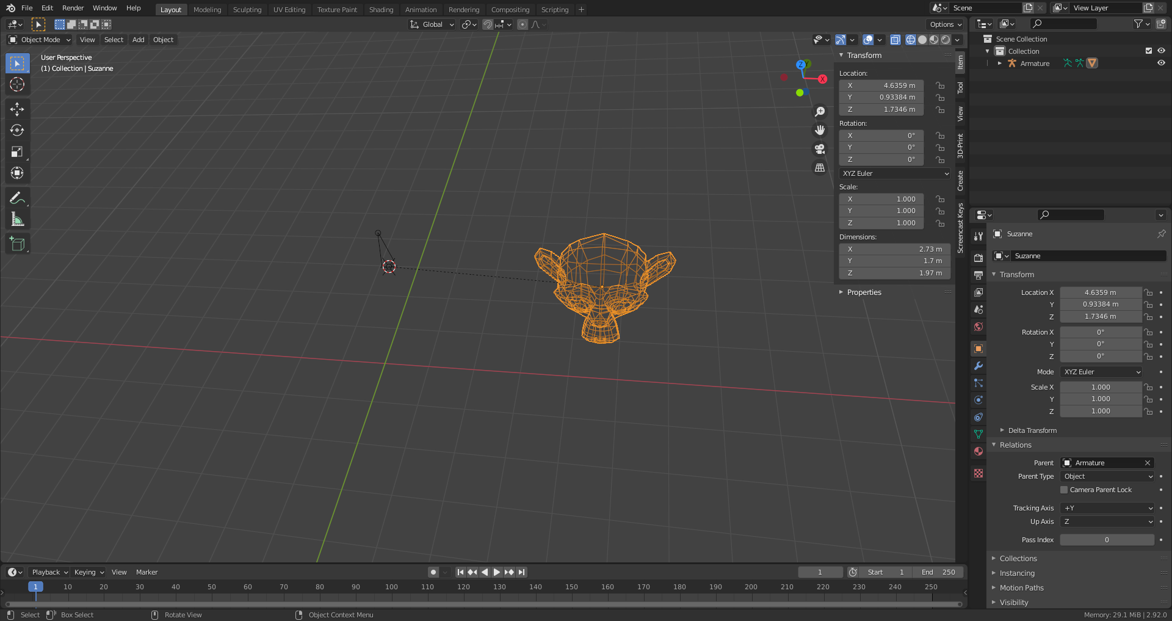Click the End frame field
The height and width of the screenshot is (621, 1172).
coord(938,572)
